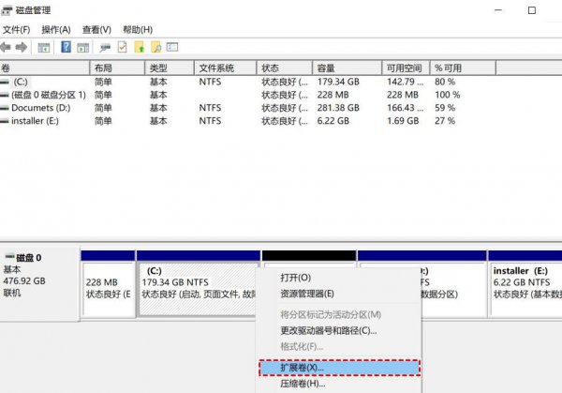
Task: Select 更改驱动器号和路径(C)... menu entry
Action: (x=338, y=330)
